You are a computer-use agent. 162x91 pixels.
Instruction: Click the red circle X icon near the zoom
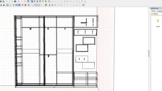(29, 5)
